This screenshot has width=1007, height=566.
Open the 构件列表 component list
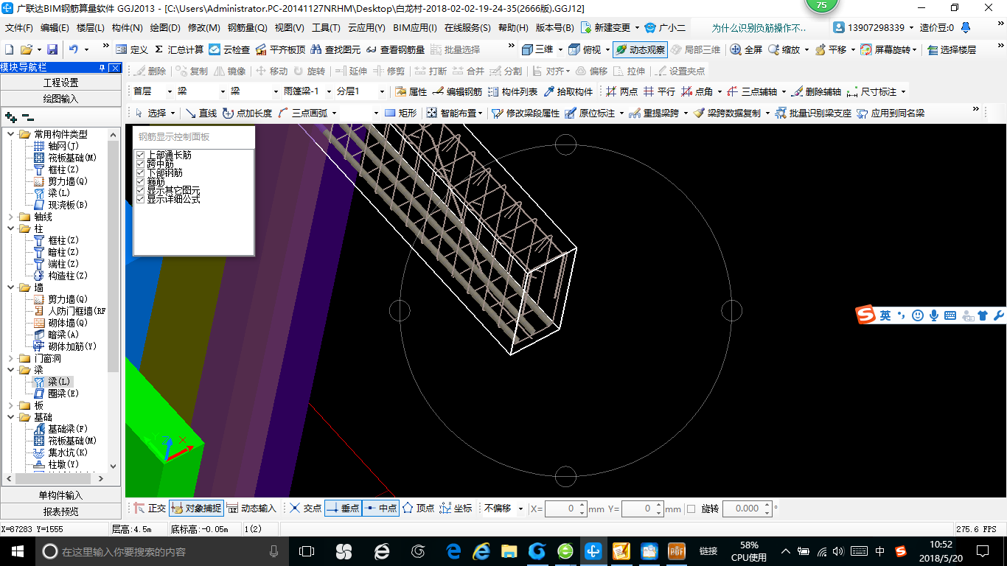click(x=512, y=91)
